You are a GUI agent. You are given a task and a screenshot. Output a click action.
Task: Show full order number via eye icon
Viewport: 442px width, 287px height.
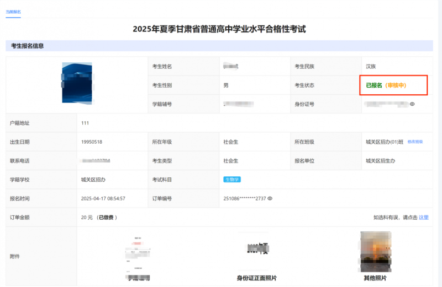click(270, 198)
